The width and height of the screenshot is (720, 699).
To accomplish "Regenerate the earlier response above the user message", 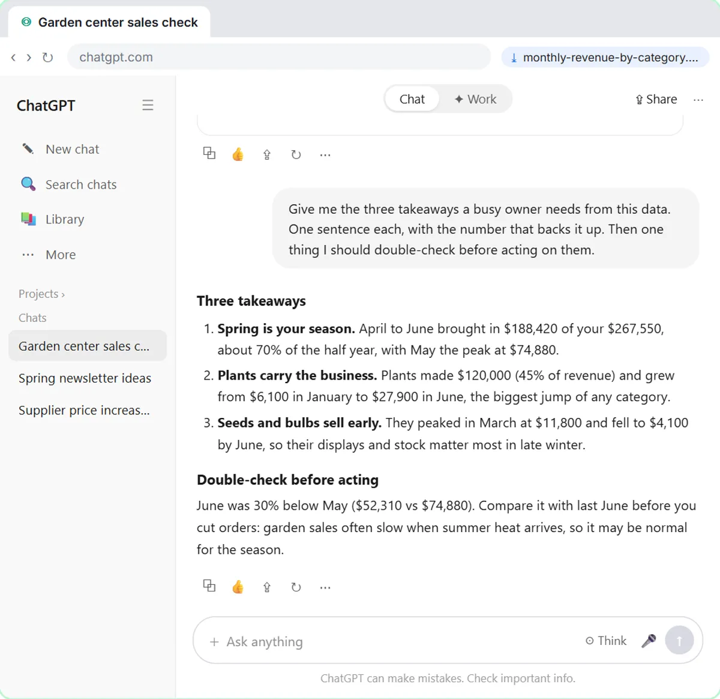I will [296, 155].
